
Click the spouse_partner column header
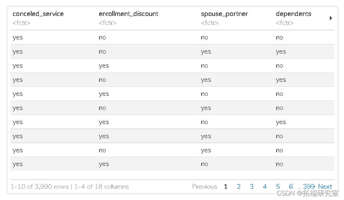[x=224, y=14]
